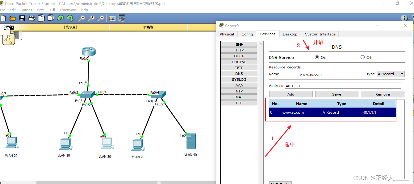Select the Print icon
414x184 pixels.
31,18
